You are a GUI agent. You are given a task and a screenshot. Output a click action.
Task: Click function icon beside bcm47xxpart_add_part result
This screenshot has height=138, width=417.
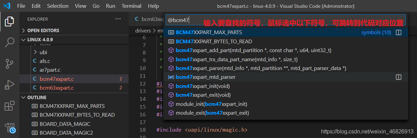click(171, 50)
